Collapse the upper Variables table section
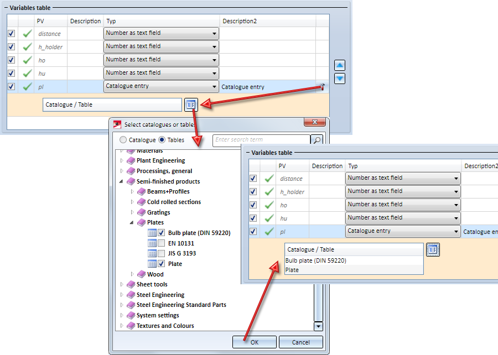Viewport: 498px width, 355px height. coord(6,8)
